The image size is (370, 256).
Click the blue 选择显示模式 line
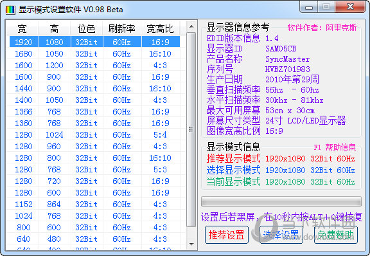pyautogui.click(x=281, y=170)
